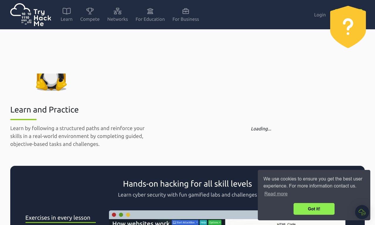Click the TryHackMe cloud logo
Screen dimensions: 375x225
pos(31,15)
